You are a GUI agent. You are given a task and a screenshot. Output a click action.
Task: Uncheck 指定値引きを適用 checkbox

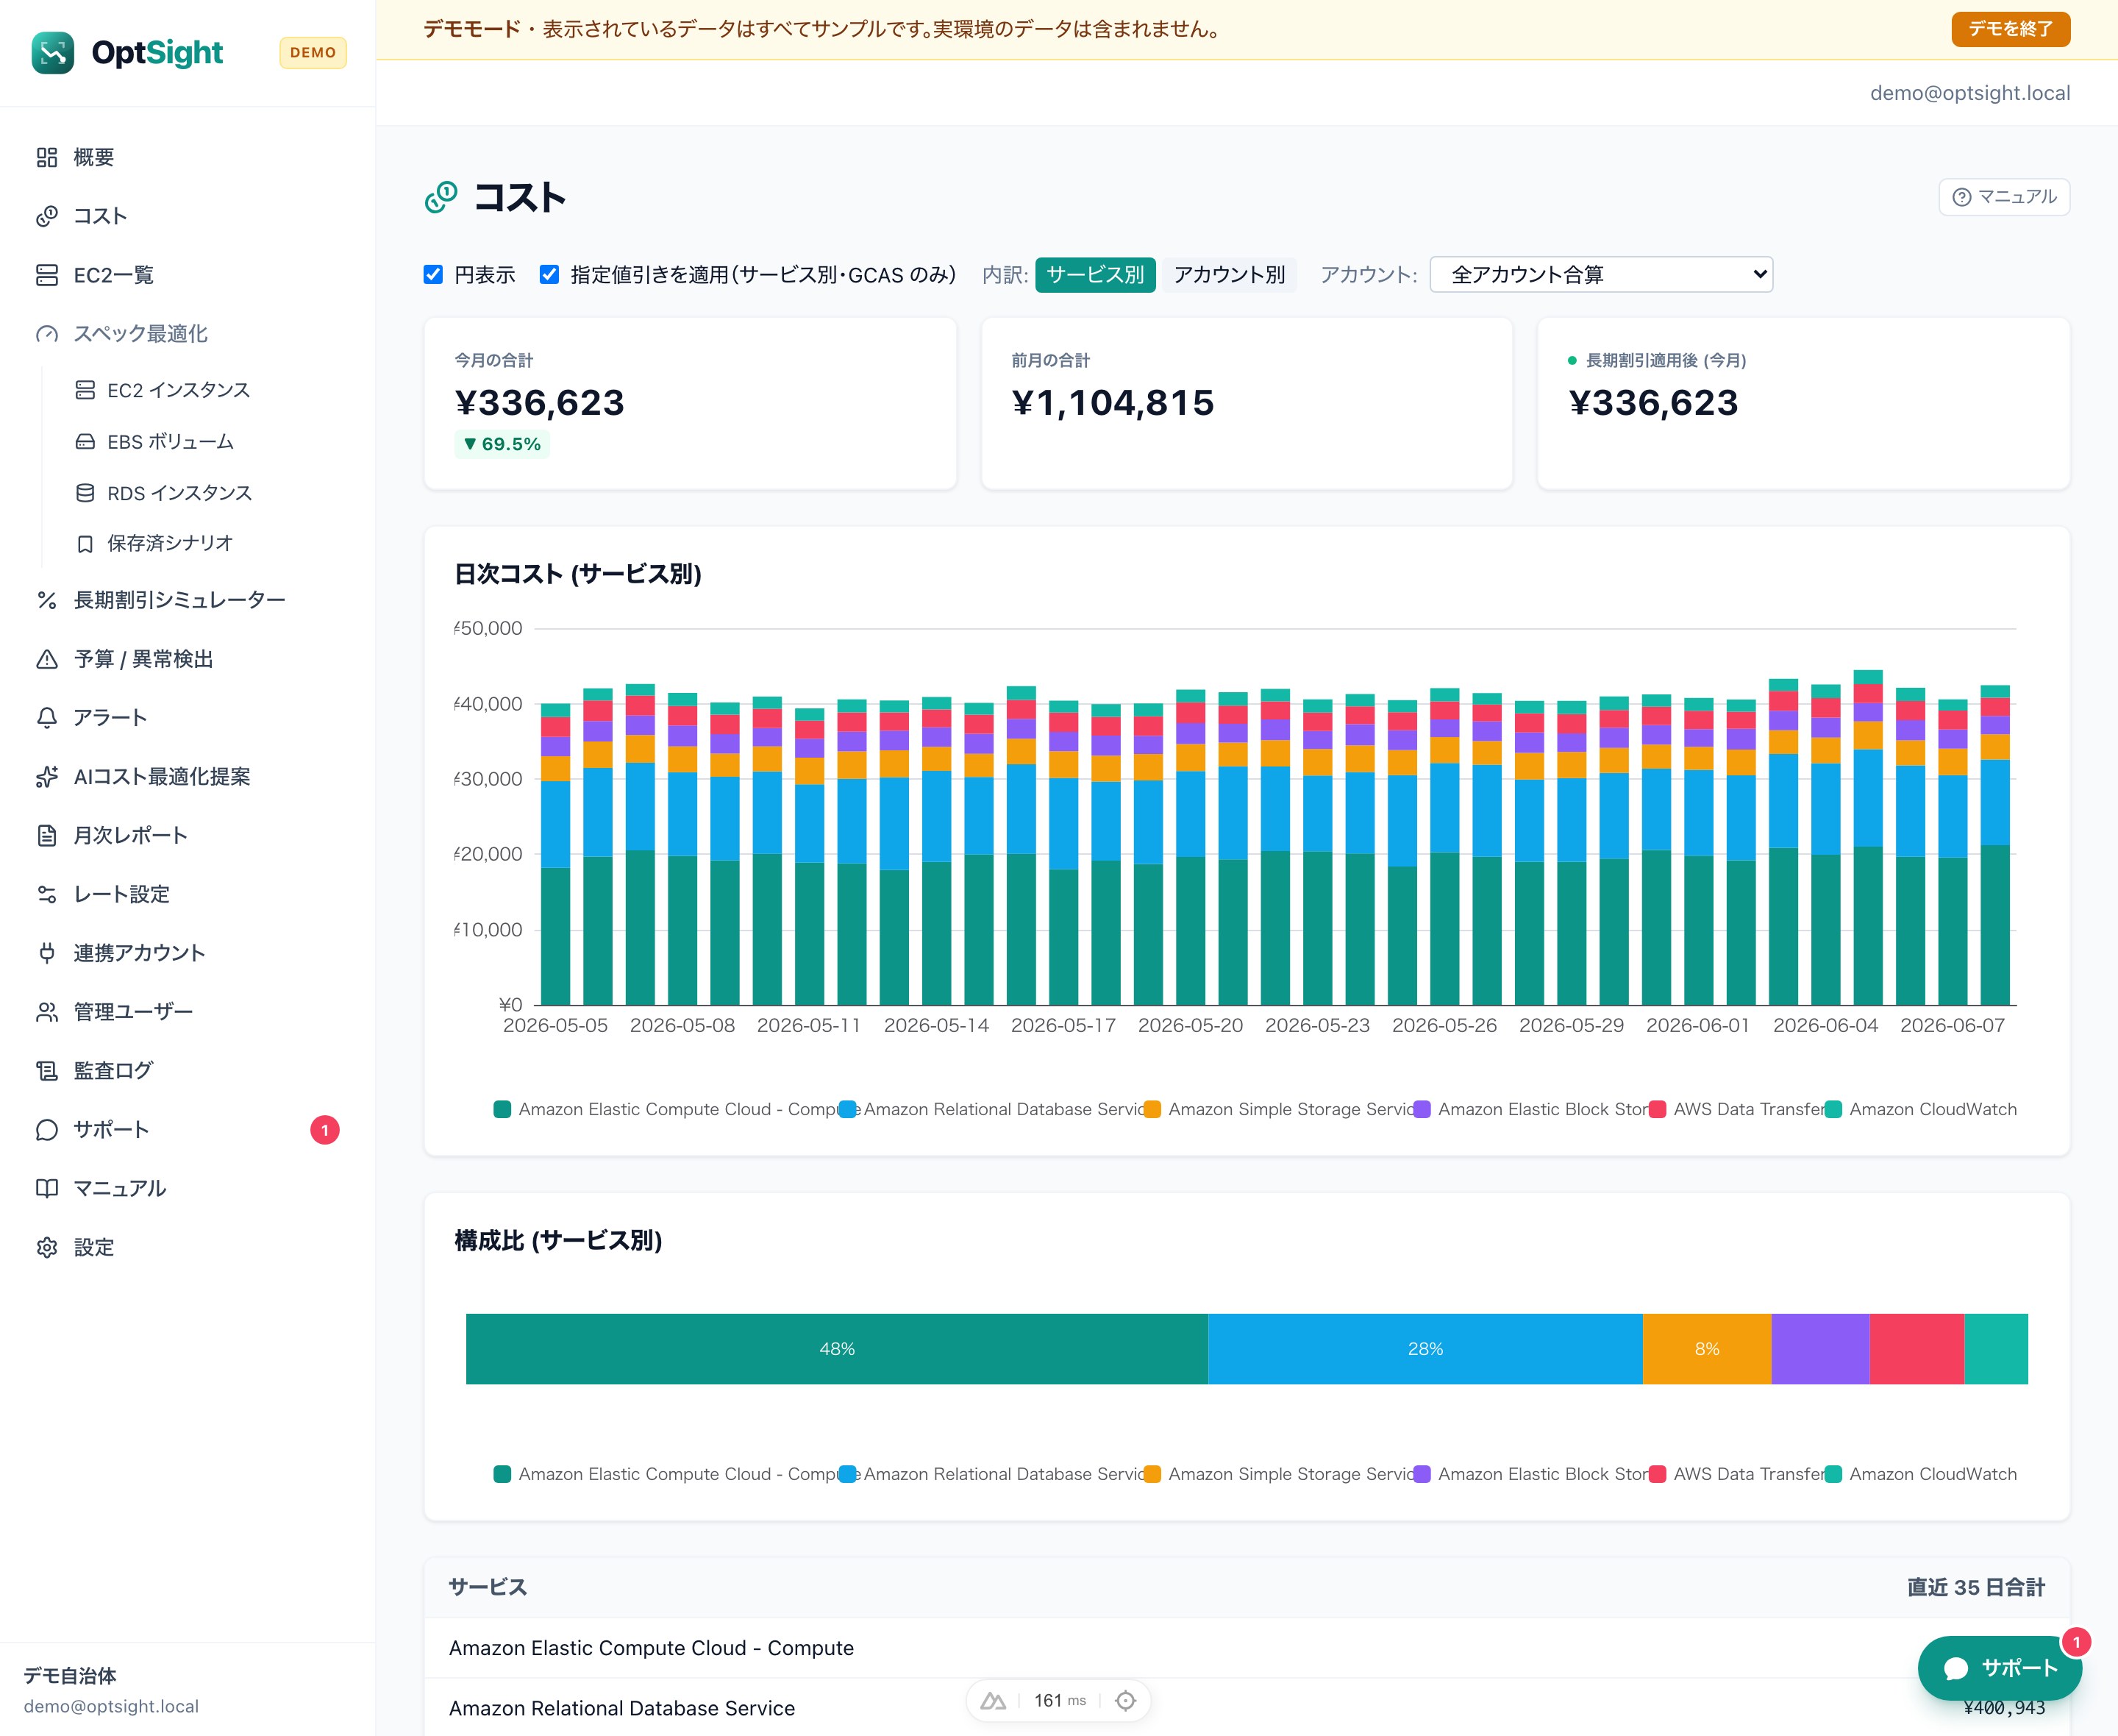coord(549,274)
